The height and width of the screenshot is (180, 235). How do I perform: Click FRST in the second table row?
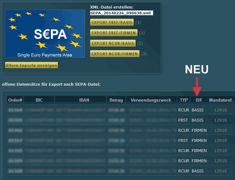point(183,120)
